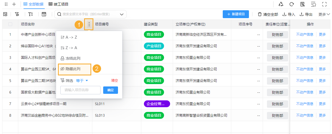Confirm the filter with 确定 button
The image size is (332, 134).
[x=111, y=90]
